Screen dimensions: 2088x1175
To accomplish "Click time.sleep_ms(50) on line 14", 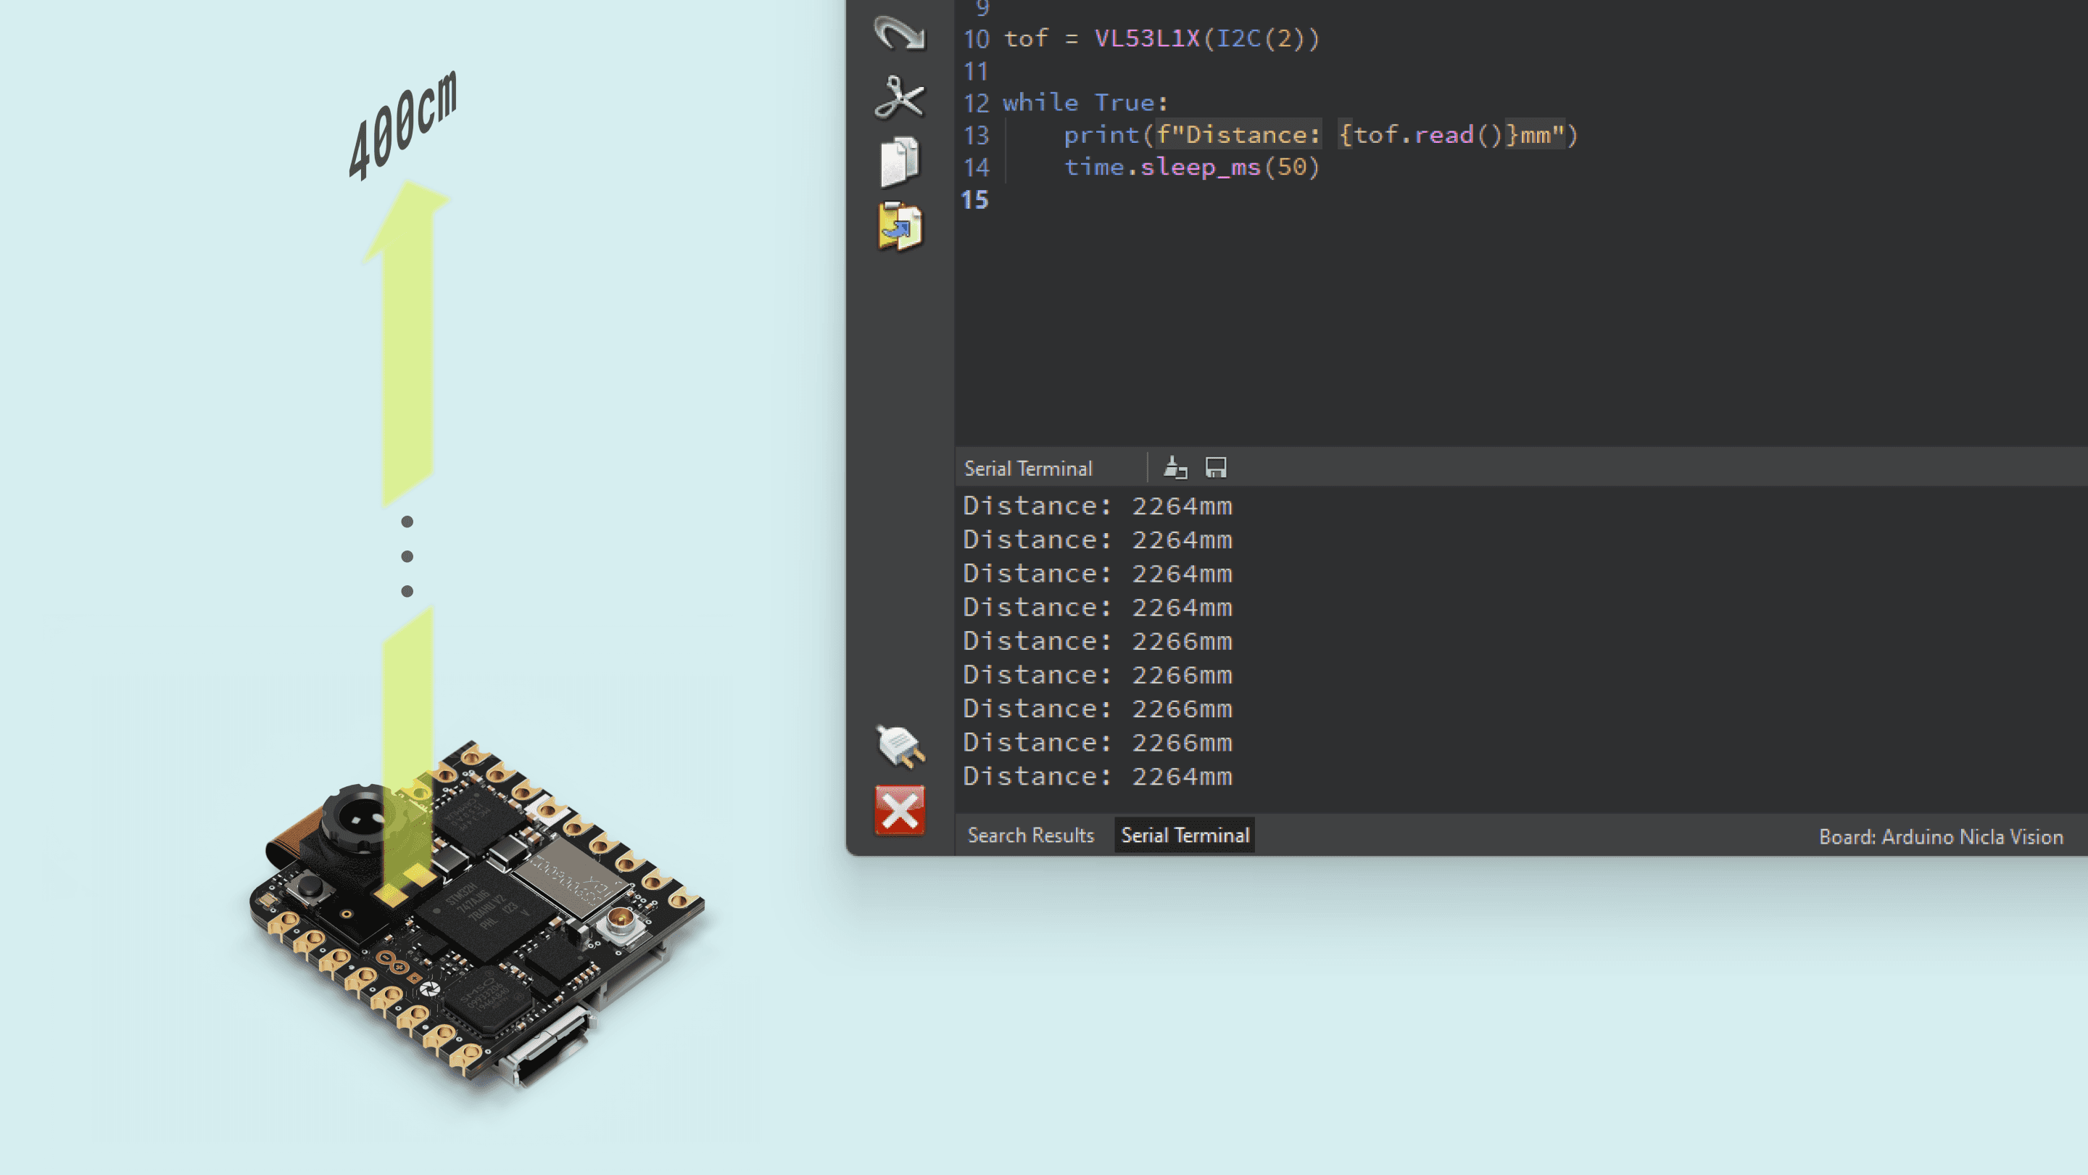I will coord(1191,167).
